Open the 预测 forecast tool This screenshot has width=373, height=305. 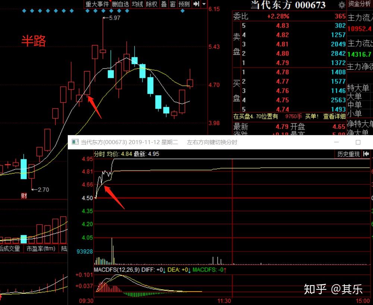click(x=184, y=4)
